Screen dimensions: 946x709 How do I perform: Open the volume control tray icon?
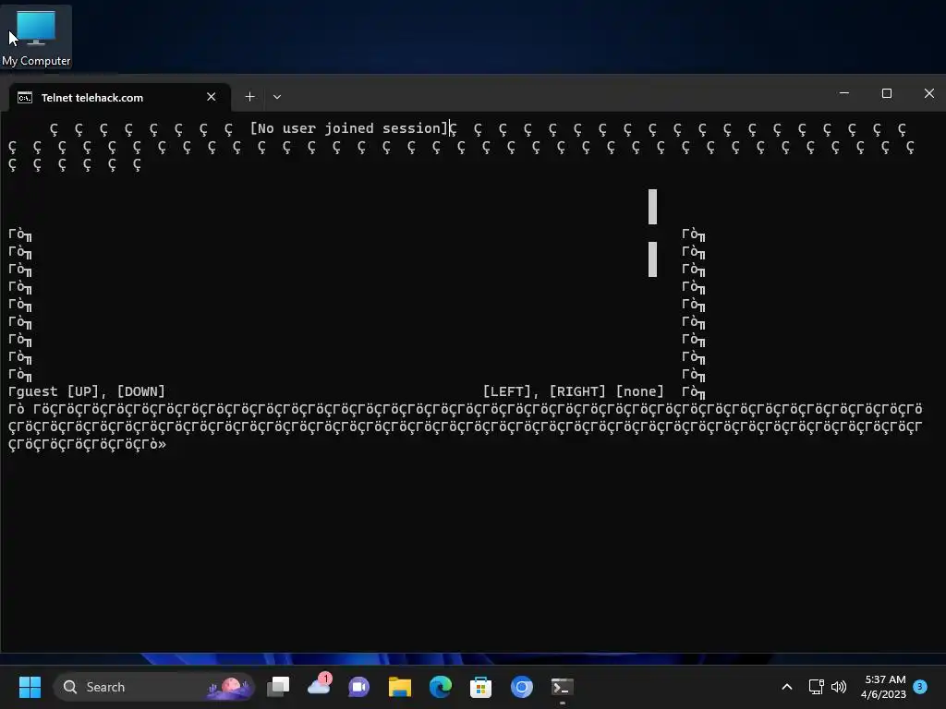[x=839, y=687]
